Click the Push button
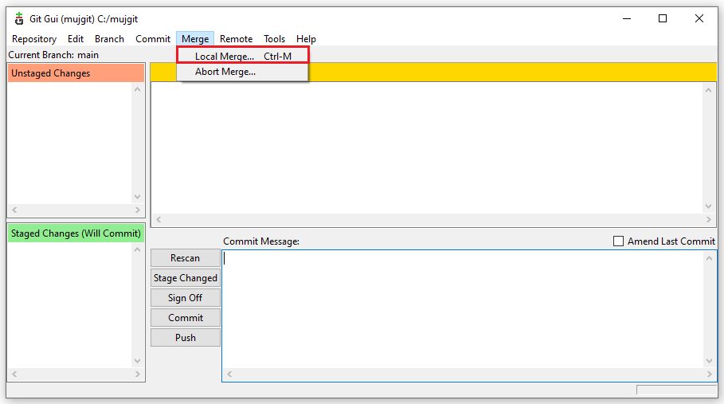 click(185, 338)
